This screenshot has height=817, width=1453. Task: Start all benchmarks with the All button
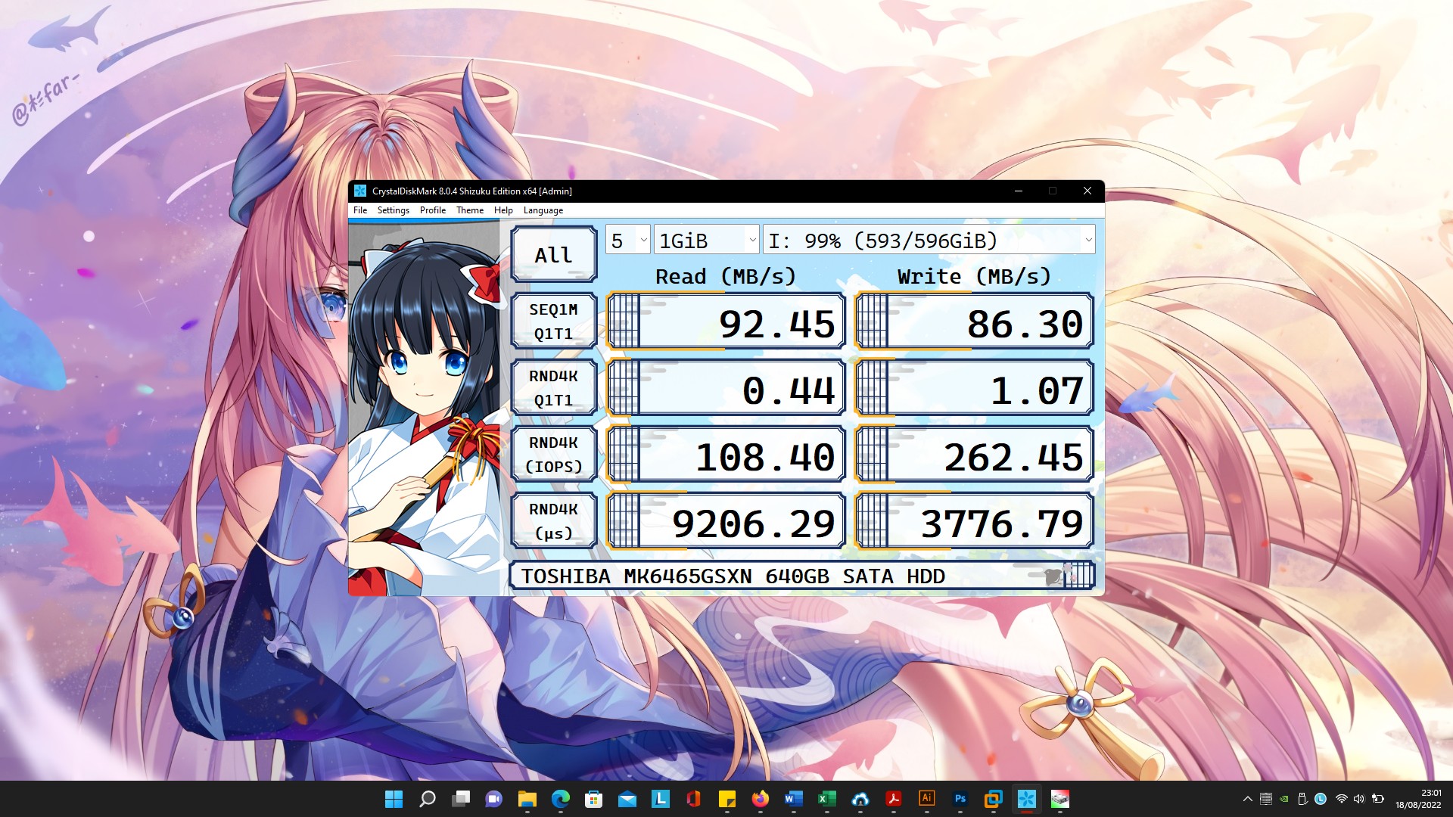[553, 255]
